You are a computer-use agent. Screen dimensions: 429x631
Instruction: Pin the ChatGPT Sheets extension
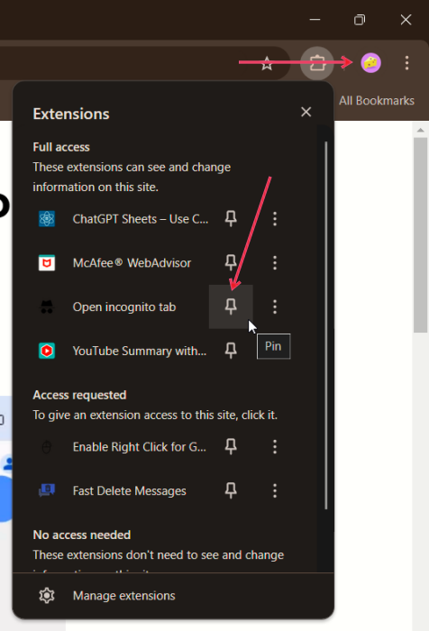(x=231, y=218)
